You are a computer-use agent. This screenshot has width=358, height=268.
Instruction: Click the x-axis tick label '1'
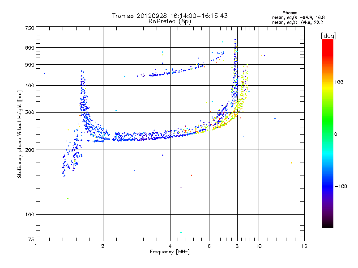pos(36,246)
